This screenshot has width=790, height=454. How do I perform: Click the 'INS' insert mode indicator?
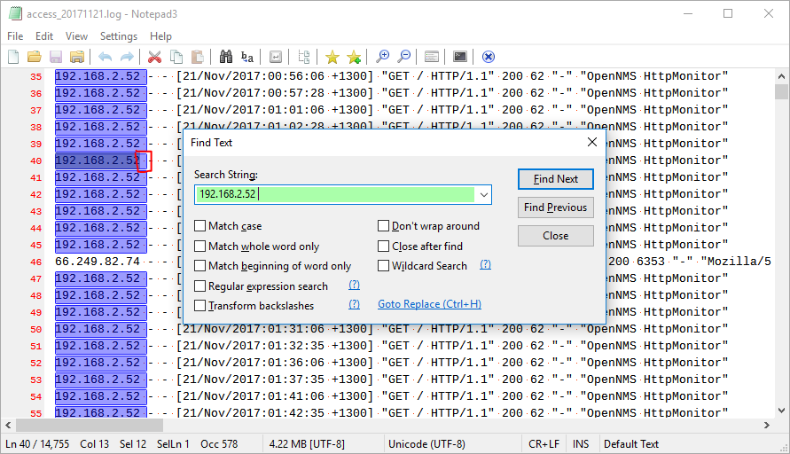pos(581,444)
